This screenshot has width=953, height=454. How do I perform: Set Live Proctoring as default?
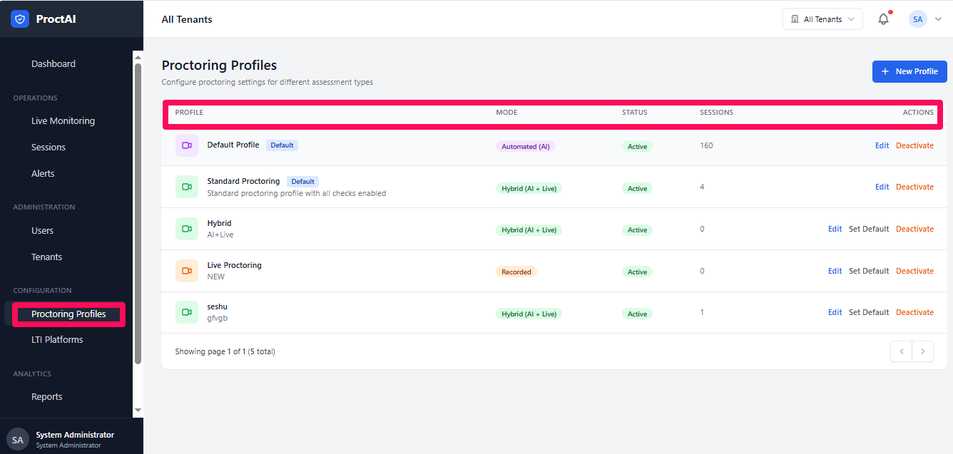click(x=869, y=271)
